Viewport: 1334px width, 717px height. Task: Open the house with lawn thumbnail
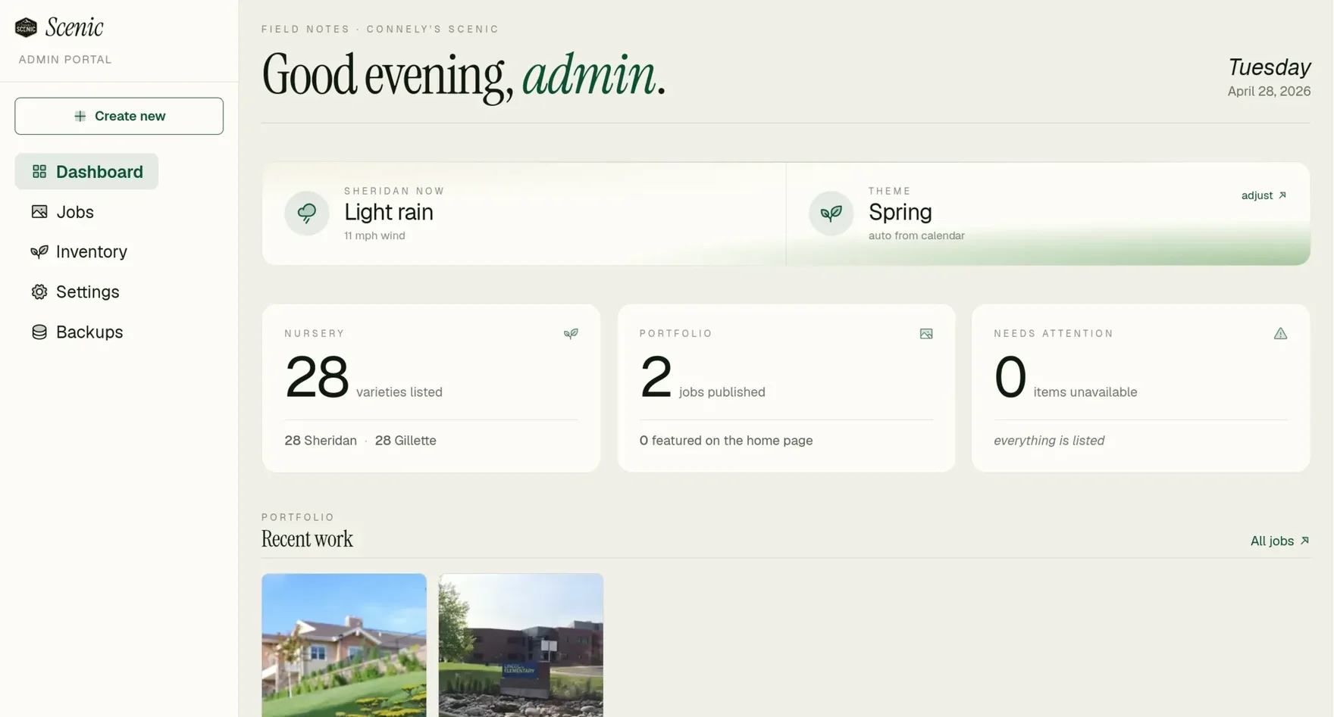click(x=344, y=645)
